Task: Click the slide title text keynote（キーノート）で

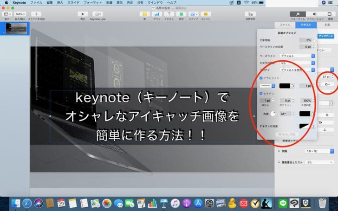Action: 152,97
